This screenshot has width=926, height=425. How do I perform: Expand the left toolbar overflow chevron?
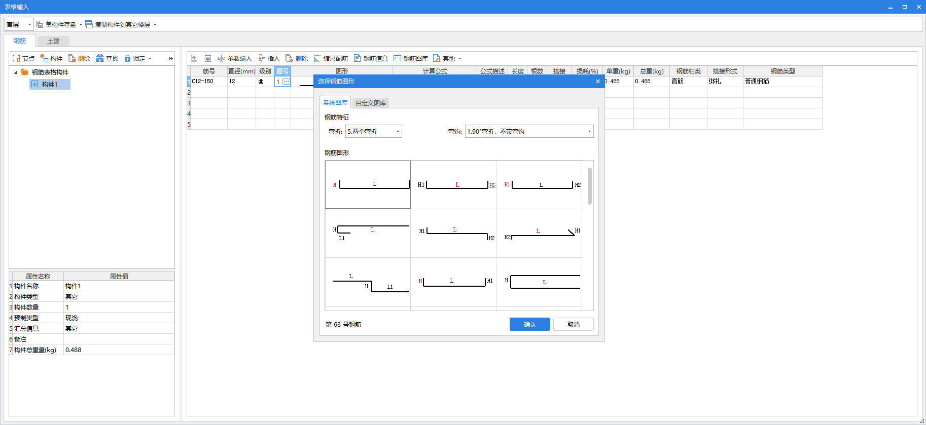tap(171, 58)
